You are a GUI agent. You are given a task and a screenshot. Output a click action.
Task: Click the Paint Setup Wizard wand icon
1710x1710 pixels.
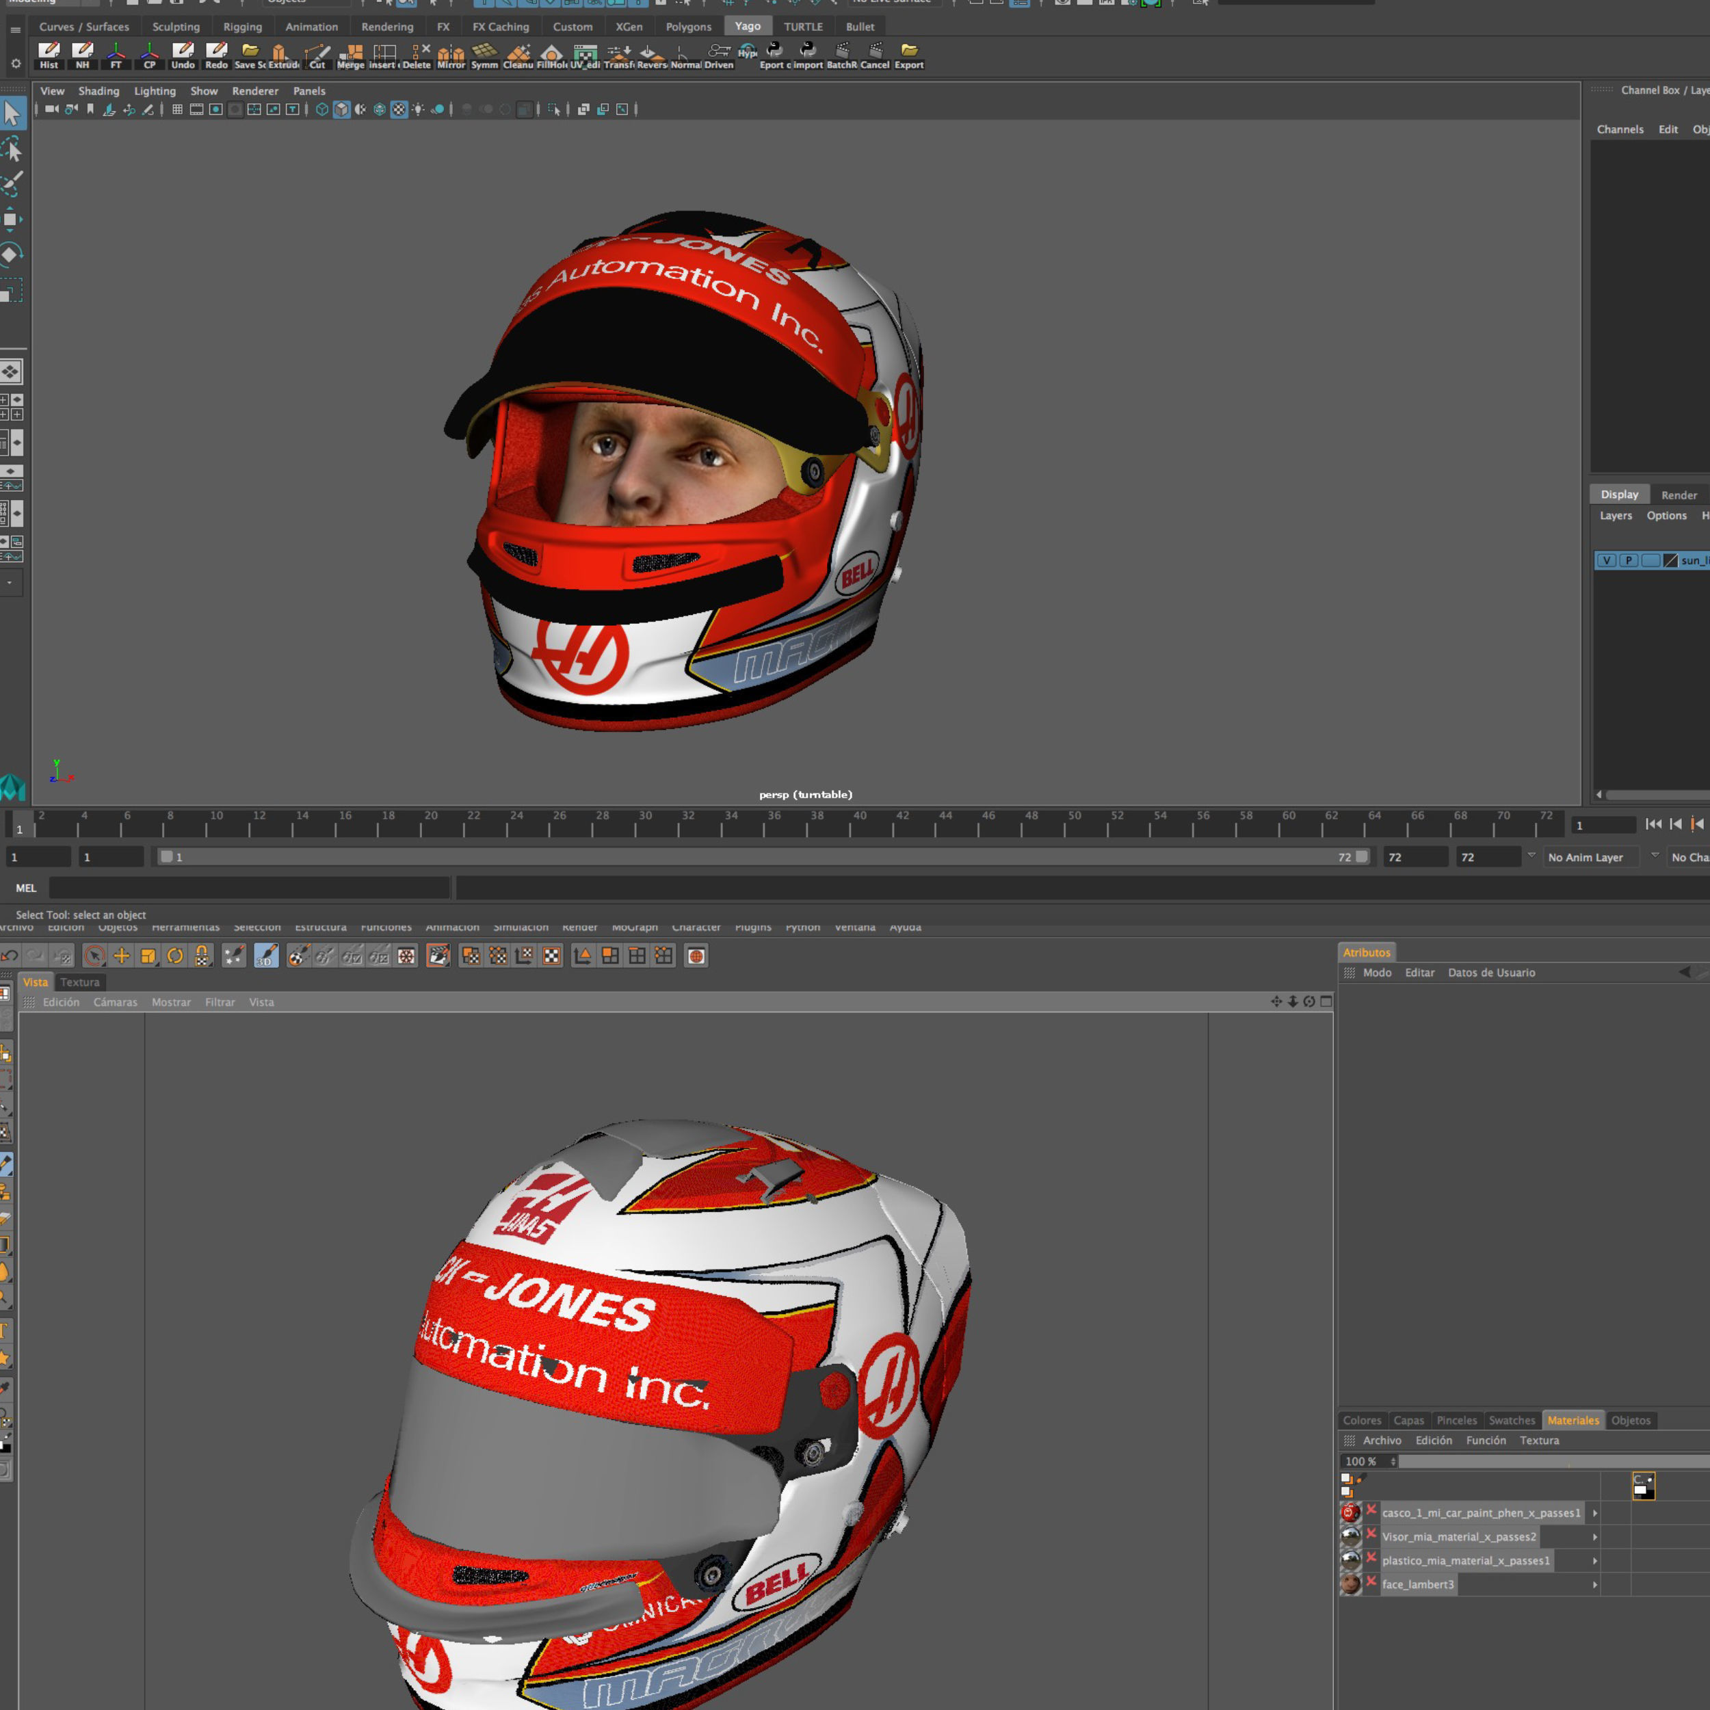pos(234,956)
